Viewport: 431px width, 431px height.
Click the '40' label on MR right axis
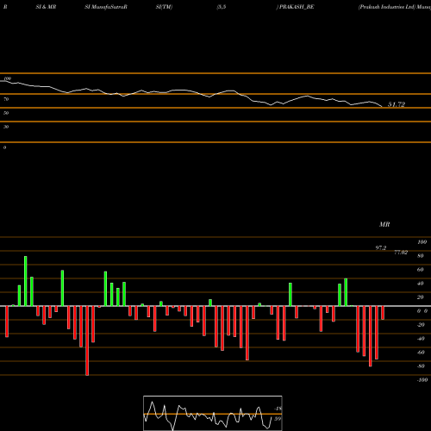tap(421, 284)
